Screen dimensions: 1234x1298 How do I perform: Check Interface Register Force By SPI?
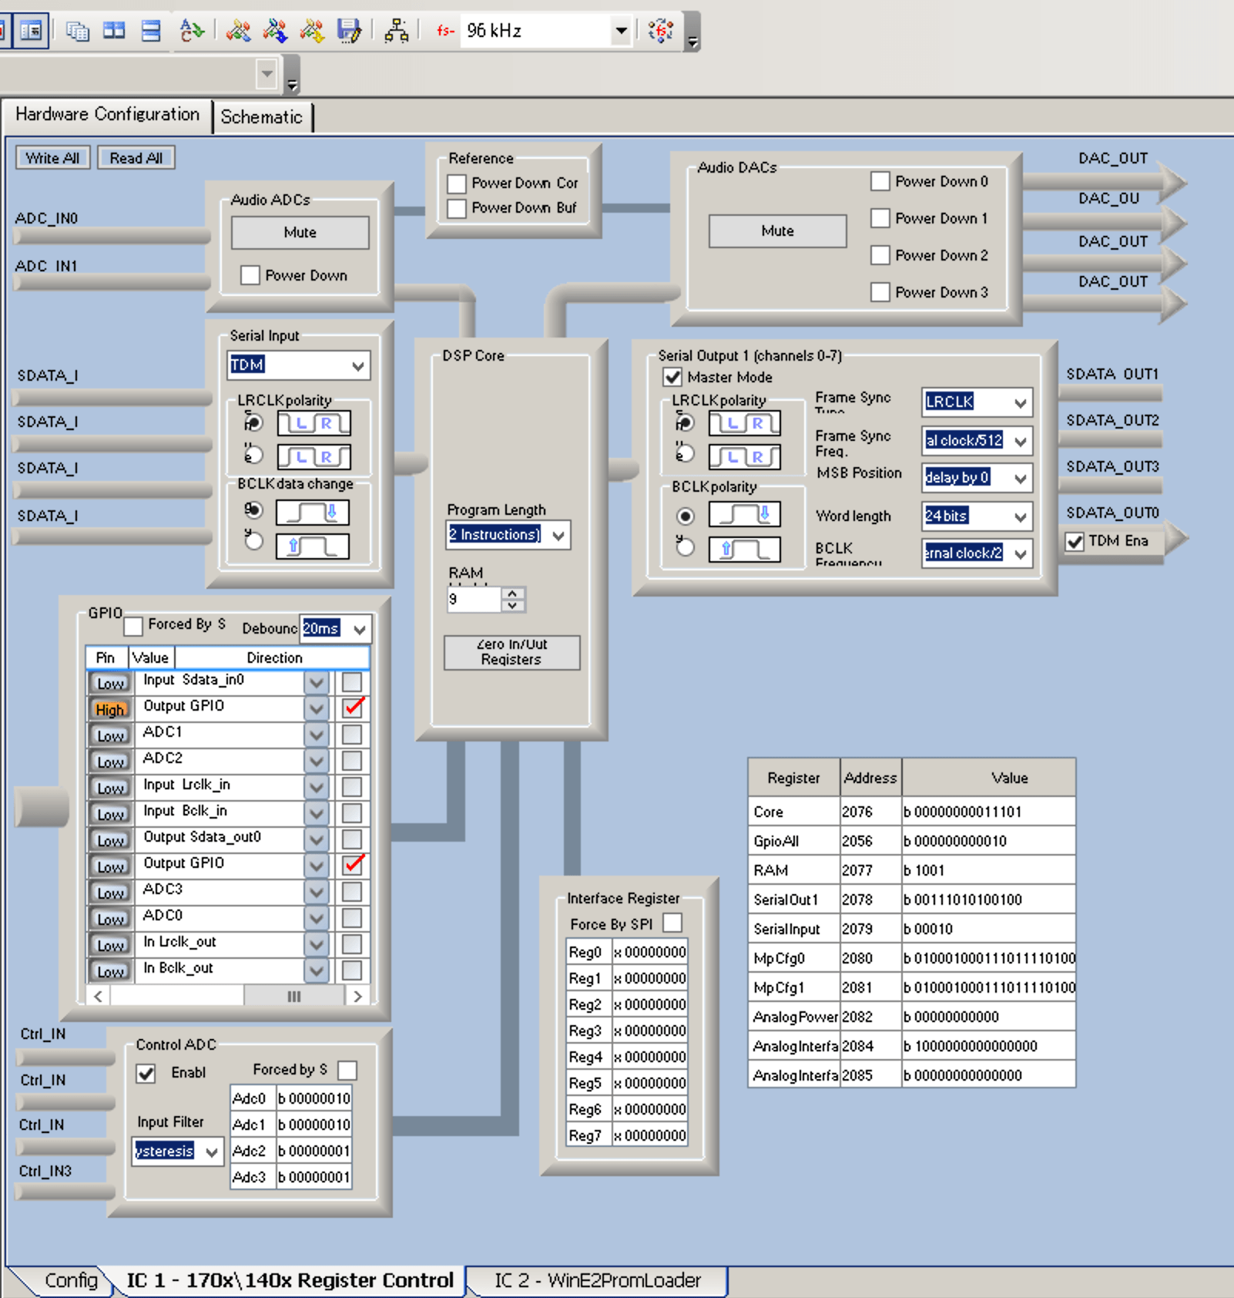coord(672,923)
